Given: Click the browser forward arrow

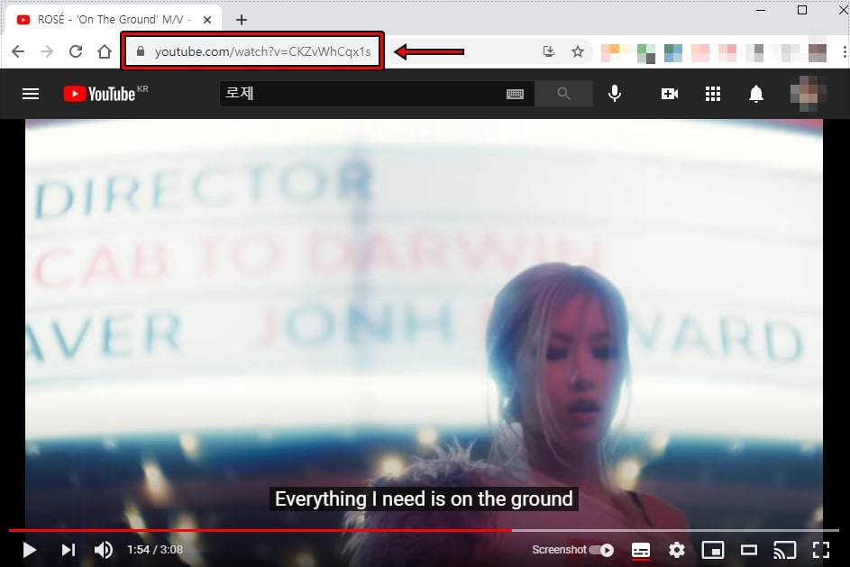Looking at the screenshot, I should click(x=47, y=51).
